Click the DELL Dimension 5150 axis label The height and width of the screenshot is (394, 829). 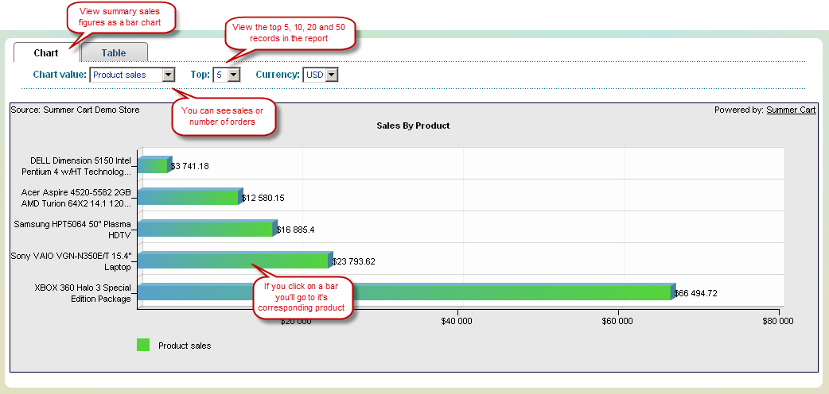[x=80, y=165]
